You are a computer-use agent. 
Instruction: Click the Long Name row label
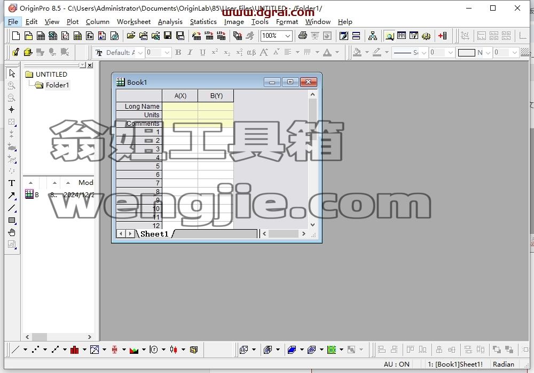139,107
